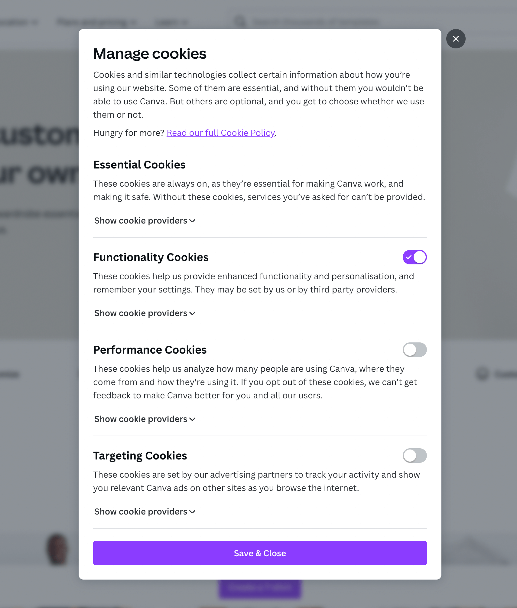Turn on the Targeting Cookies switch
The image size is (517, 608).
point(415,456)
